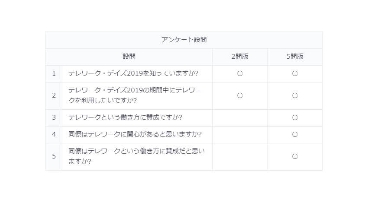This screenshot has width=368, height=203.
Task: Click row number 5 cell
Action: (54, 157)
